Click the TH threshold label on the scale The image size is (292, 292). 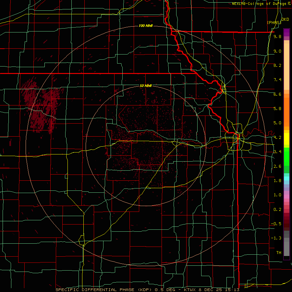pos(279,253)
